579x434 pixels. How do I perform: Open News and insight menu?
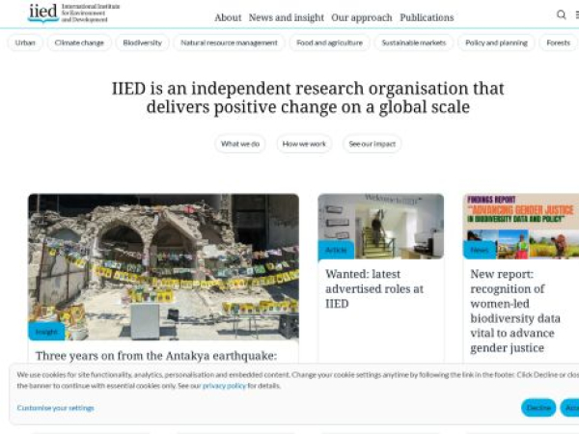tap(287, 17)
